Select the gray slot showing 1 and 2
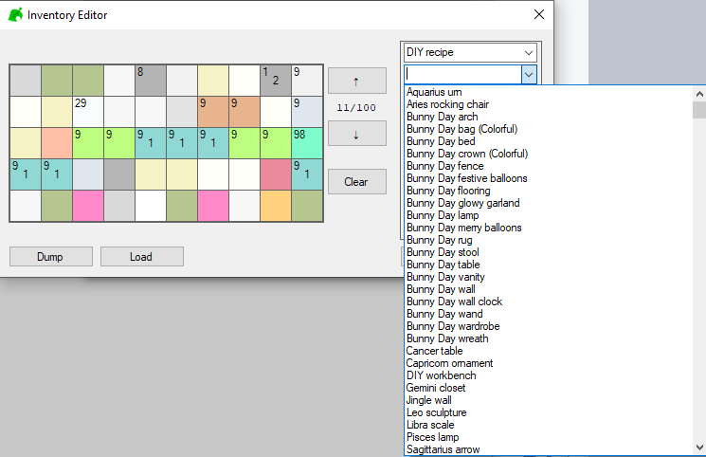Image resolution: width=706 pixels, height=457 pixels. pos(276,81)
